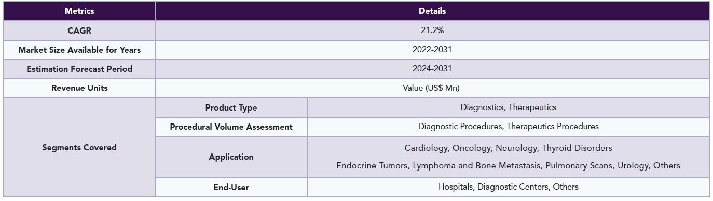Click the Metrics header cell
Screen dimensions: 713x201
(79, 11)
